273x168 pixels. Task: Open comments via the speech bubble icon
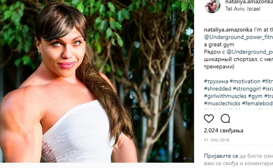click(225, 119)
